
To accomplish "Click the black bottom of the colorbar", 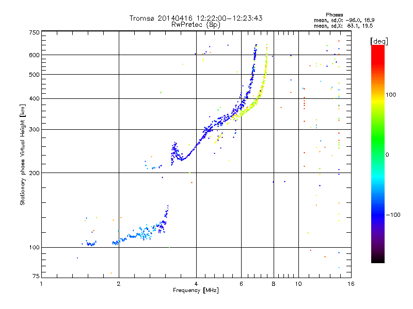I will (378, 260).
